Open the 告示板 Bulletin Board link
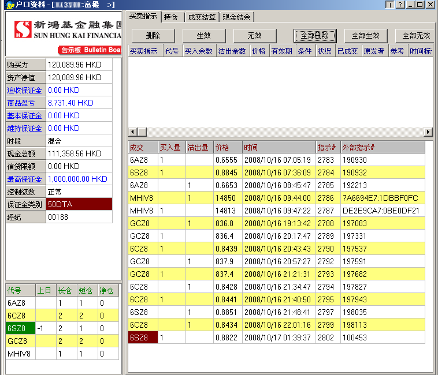The height and width of the screenshot is (375, 438). (x=90, y=50)
